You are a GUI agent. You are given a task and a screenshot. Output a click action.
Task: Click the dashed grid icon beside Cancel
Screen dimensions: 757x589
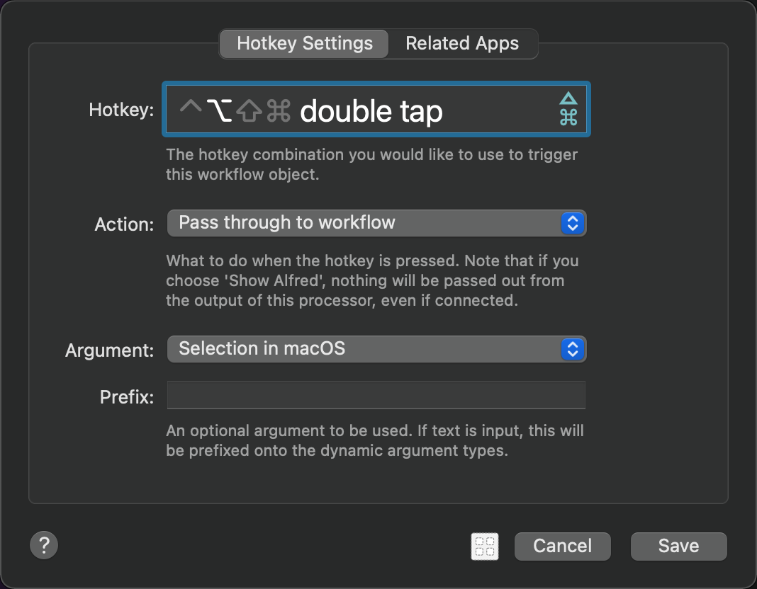pos(485,546)
